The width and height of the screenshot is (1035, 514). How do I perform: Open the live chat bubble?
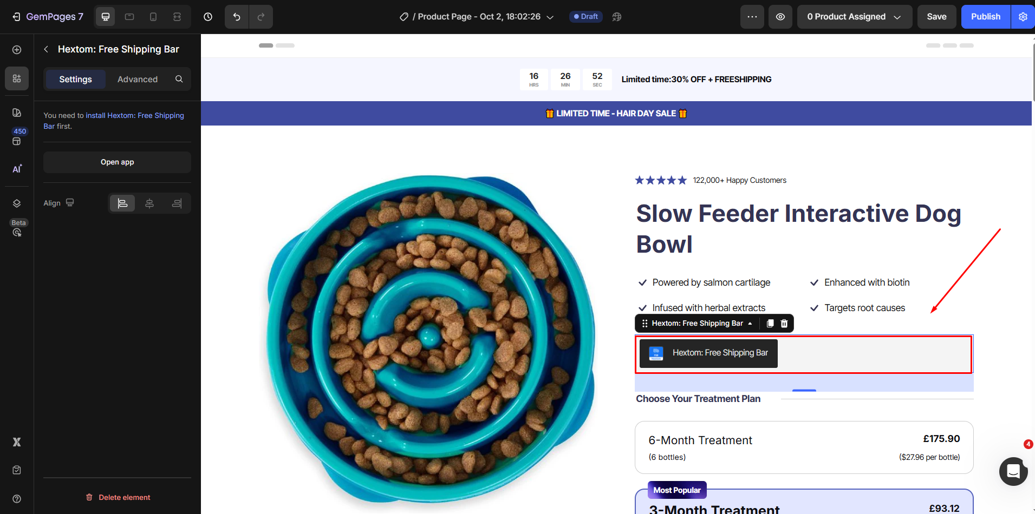tap(1013, 471)
